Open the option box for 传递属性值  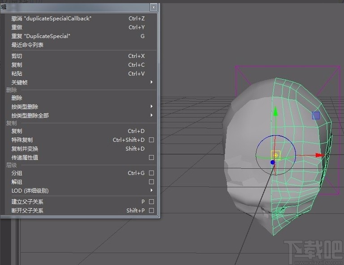coord(151,158)
